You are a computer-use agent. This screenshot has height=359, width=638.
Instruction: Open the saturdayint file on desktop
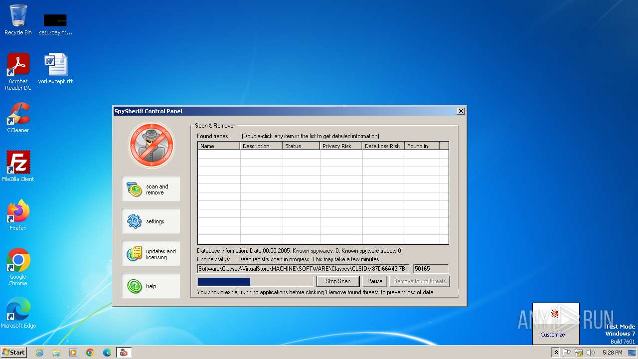(55, 24)
